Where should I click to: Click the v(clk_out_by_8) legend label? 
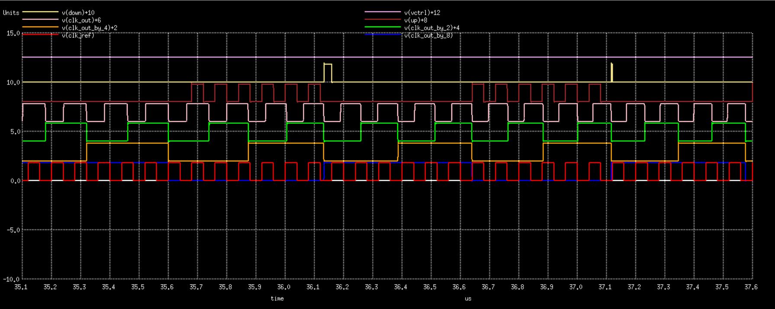click(428, 35)
